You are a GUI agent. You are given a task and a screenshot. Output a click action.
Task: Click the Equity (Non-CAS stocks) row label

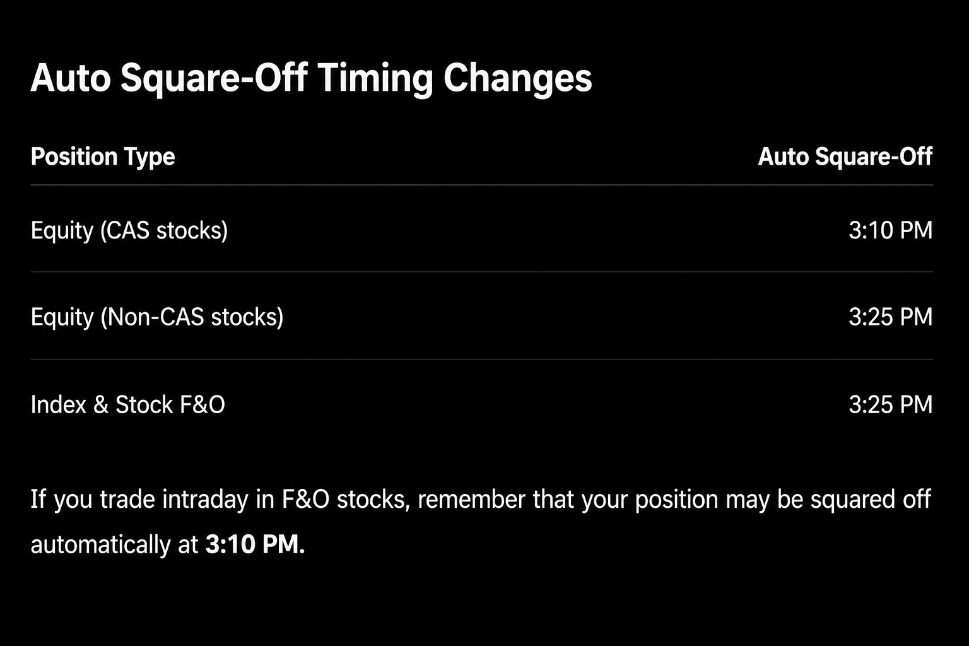(x=157, y=317)
